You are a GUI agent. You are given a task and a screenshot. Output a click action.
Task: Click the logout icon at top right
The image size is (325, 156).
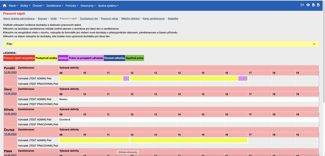coord(302,4)
